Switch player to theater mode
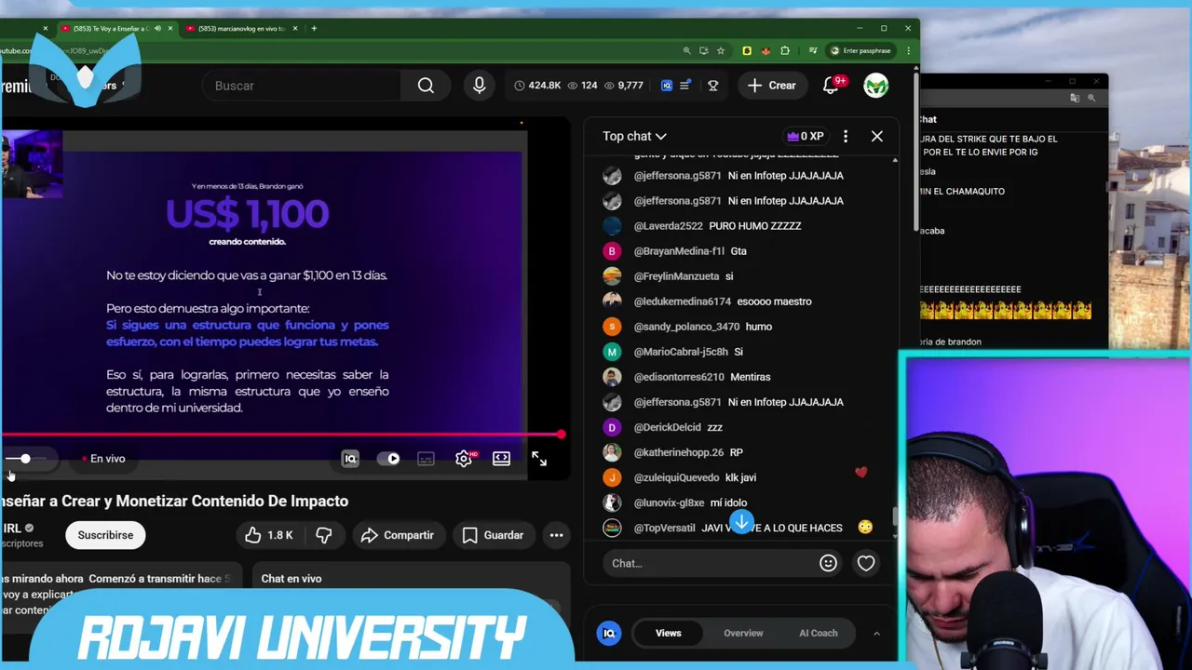The image size is (1192, 670). click(x=501, y=459)
